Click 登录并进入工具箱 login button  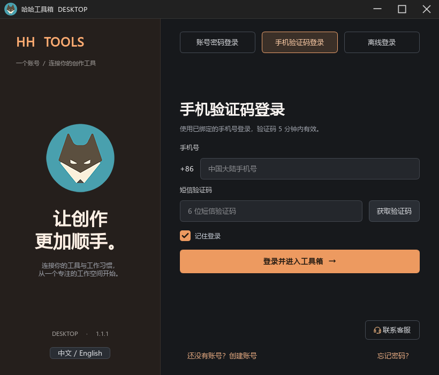pyautogui.click(x=300, y=261)
